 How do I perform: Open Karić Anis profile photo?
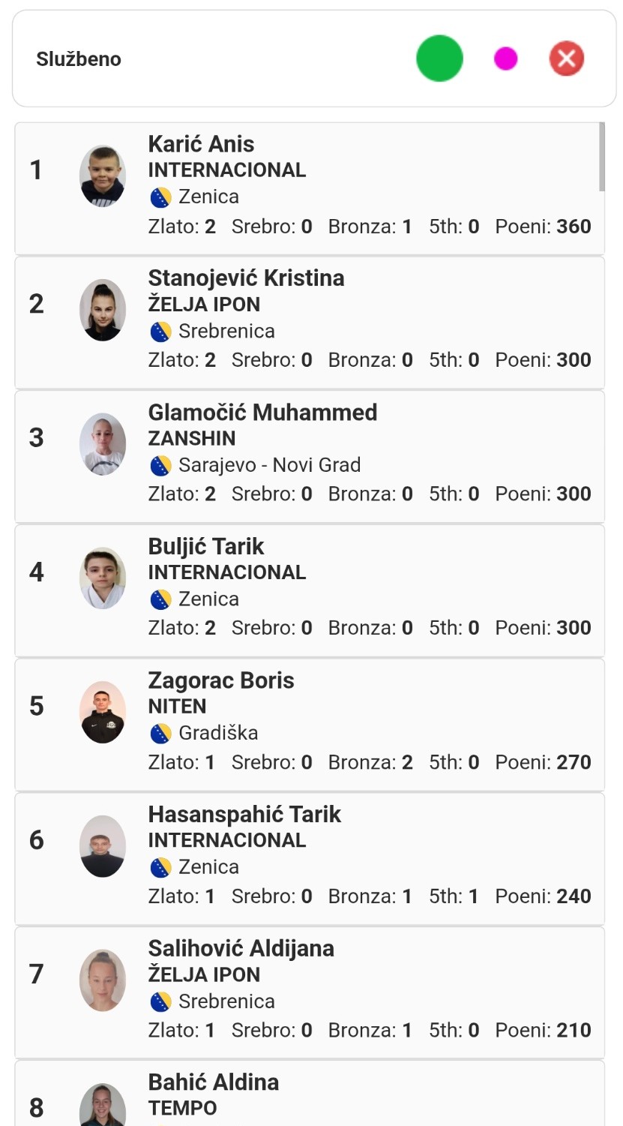pyautogui.click(x=102, y=176)
